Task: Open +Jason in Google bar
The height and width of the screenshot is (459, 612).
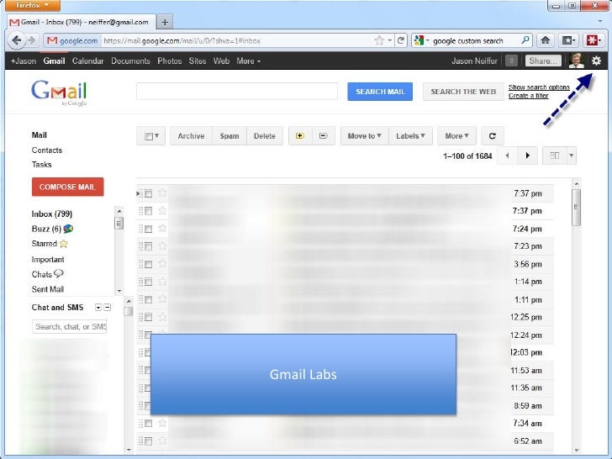Action: click(24, 61)
